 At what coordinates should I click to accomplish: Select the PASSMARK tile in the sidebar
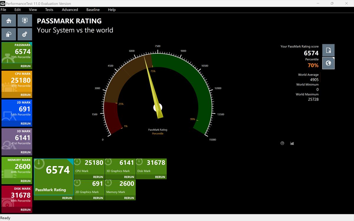point(17,53)
